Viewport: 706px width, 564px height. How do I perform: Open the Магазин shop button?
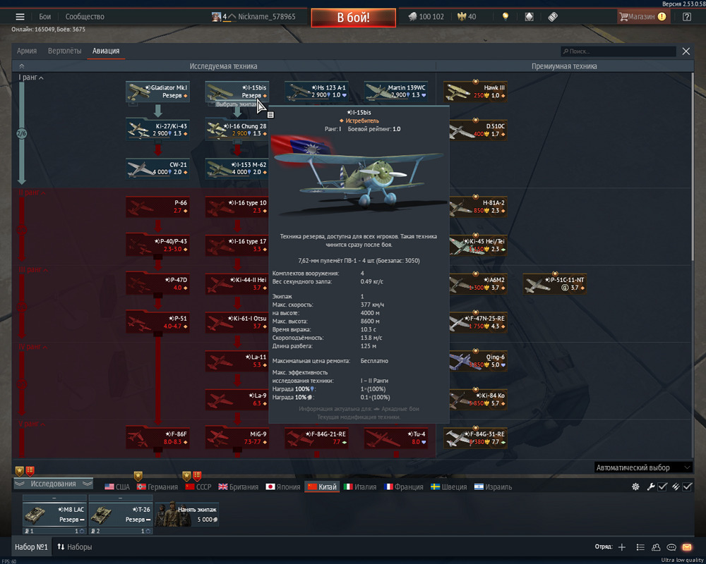coord(642,17)
